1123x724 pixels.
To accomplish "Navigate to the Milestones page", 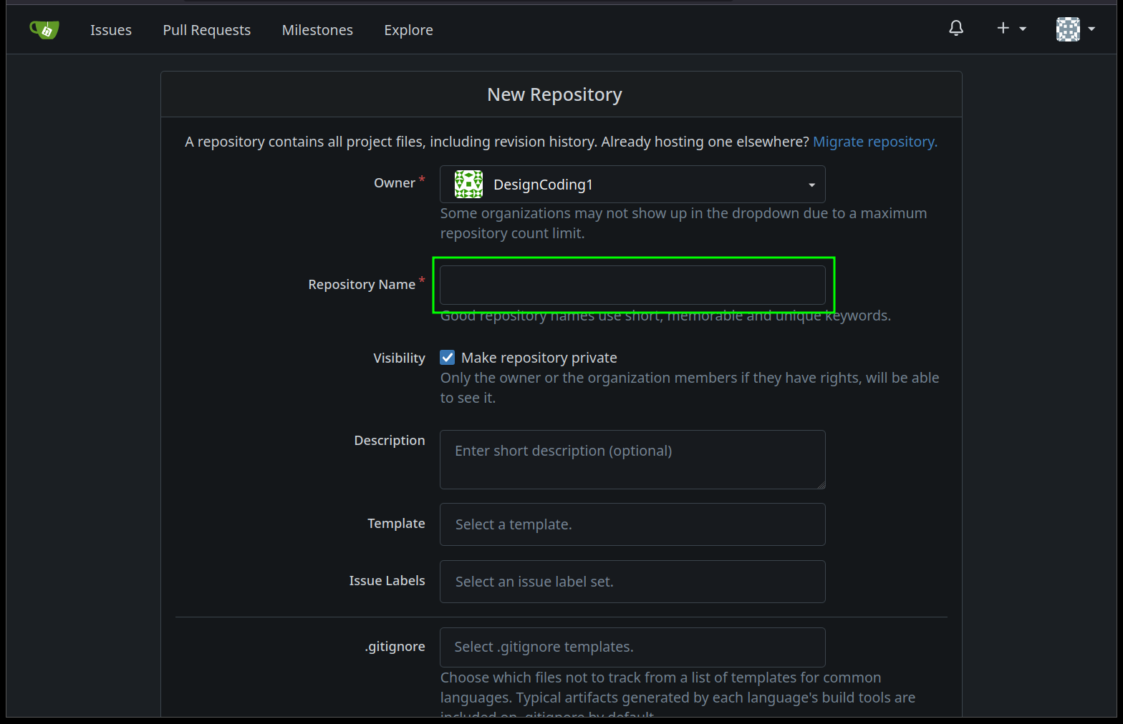I will [x=317, y=30].
